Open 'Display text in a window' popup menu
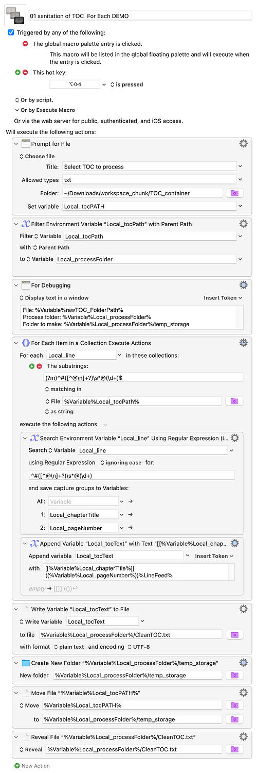Image resolution: width=256 pixels, height=773 pixels. [54, 297]
